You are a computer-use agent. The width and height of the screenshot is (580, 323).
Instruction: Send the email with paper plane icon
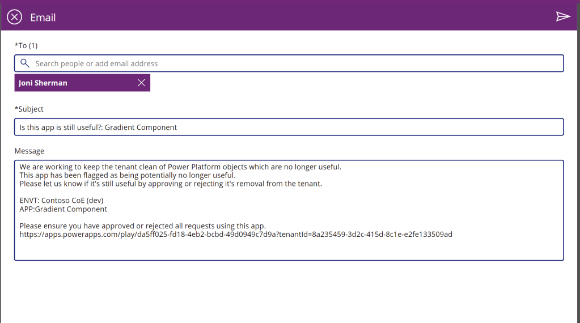pos(562,16)
